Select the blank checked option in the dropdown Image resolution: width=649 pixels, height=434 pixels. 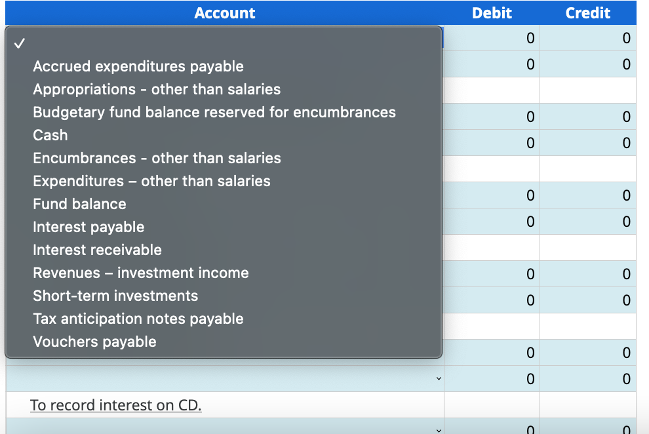click(x=224, y=43)
